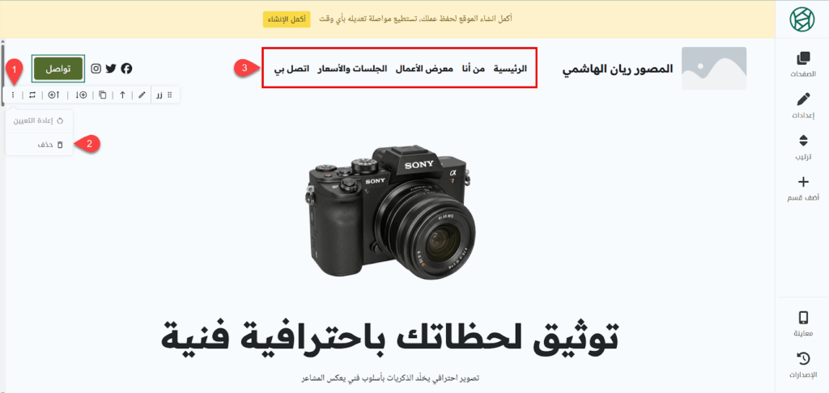Toggle the three-dots more options menu

(13, 95)
